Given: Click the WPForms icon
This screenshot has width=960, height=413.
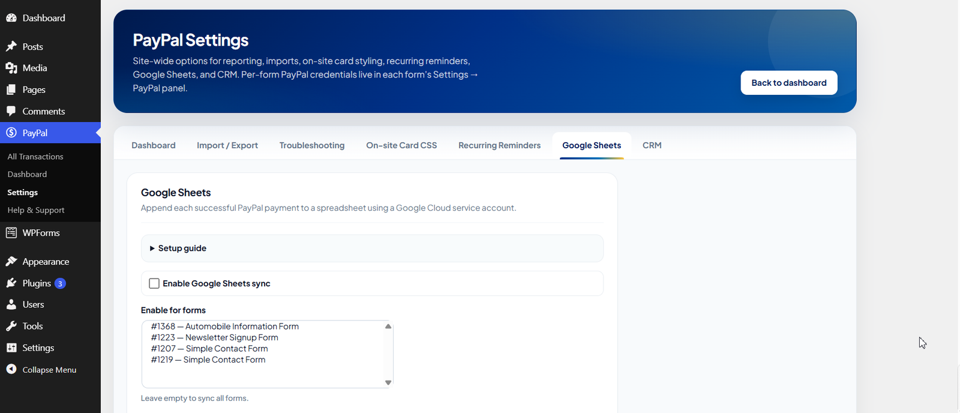Looking at the screenshot, I should [x=11, y=233].
